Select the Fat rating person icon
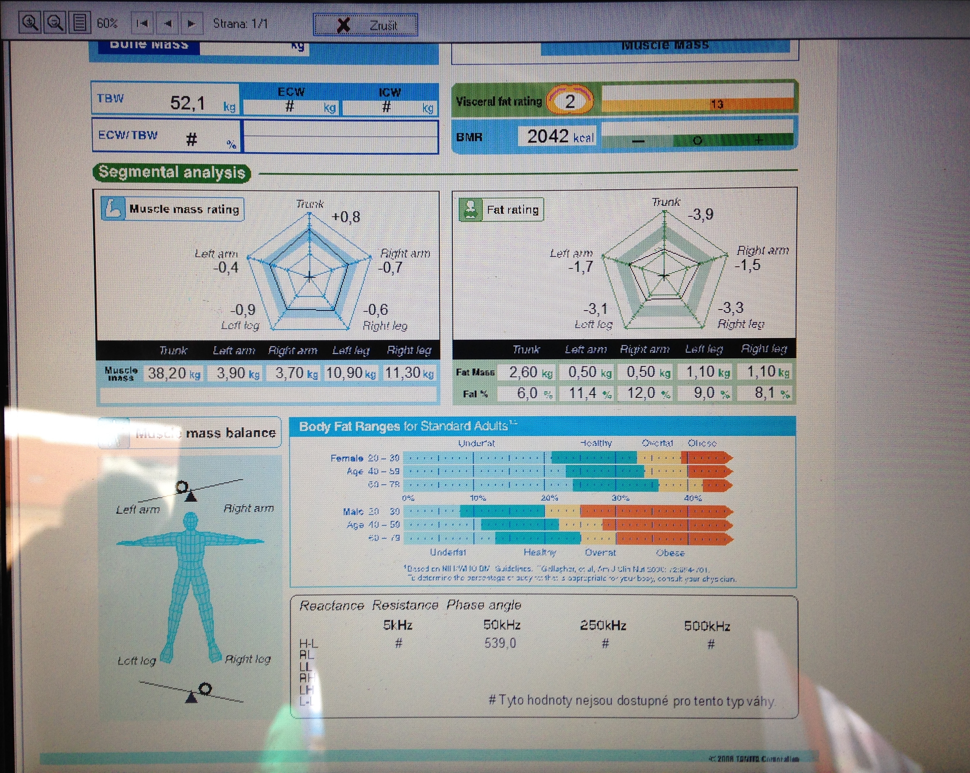The width and height of the screenshot is (970, 773). 470,209
